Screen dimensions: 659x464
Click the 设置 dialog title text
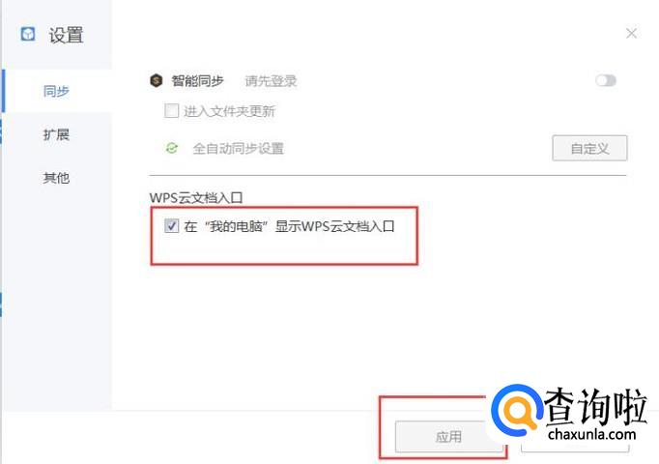coord(66,35)
